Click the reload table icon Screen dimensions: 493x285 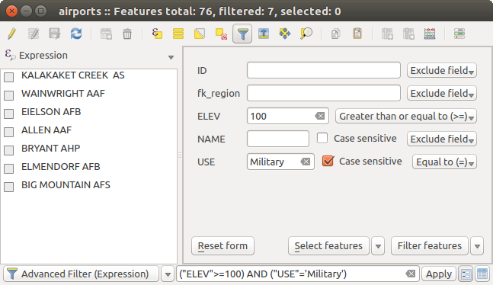pos(75,34)
